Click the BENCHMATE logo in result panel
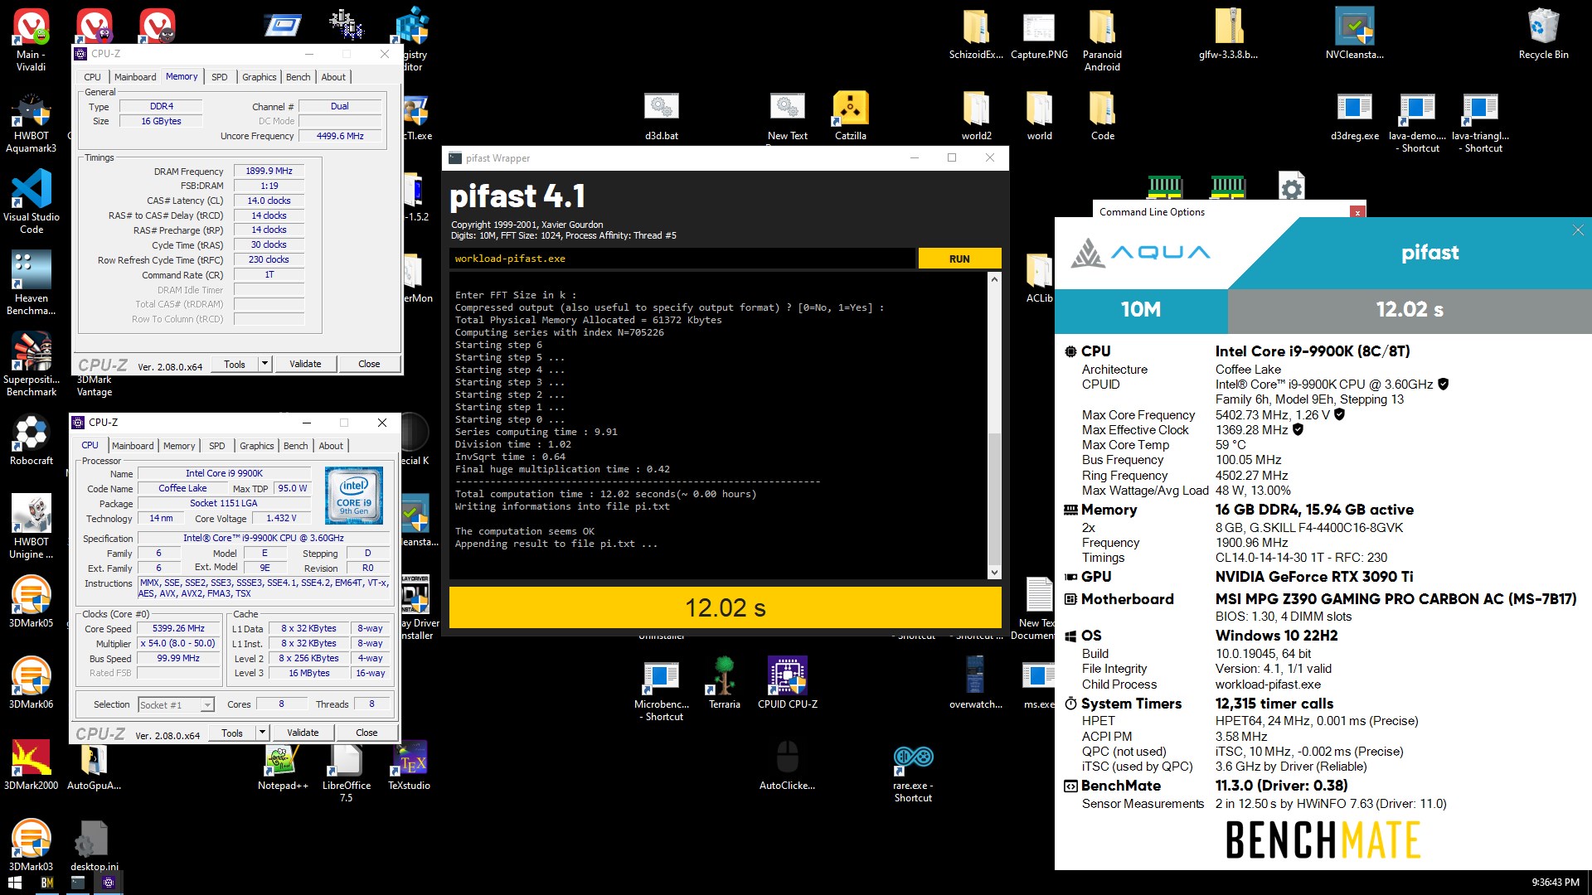Viewport: 1592px width, 895px height. point(1323,839)
